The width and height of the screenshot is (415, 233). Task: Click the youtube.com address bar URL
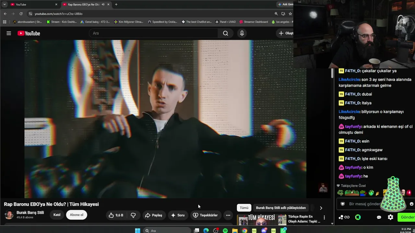[x=59, y=14]
